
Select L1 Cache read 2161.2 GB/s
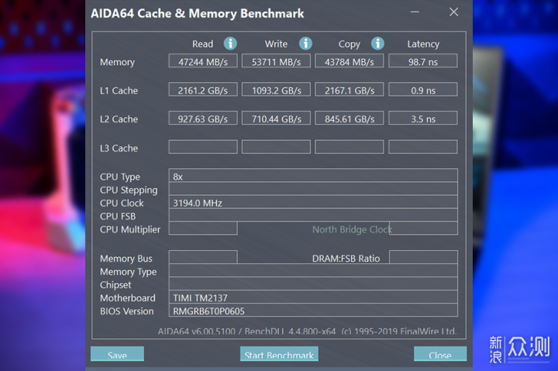coord(203,89)
